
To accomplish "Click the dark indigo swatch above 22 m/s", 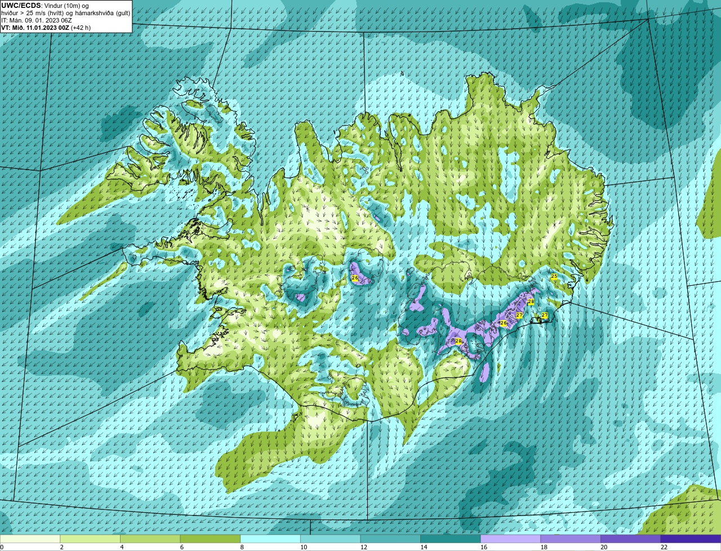I will (x=691, y=539).
